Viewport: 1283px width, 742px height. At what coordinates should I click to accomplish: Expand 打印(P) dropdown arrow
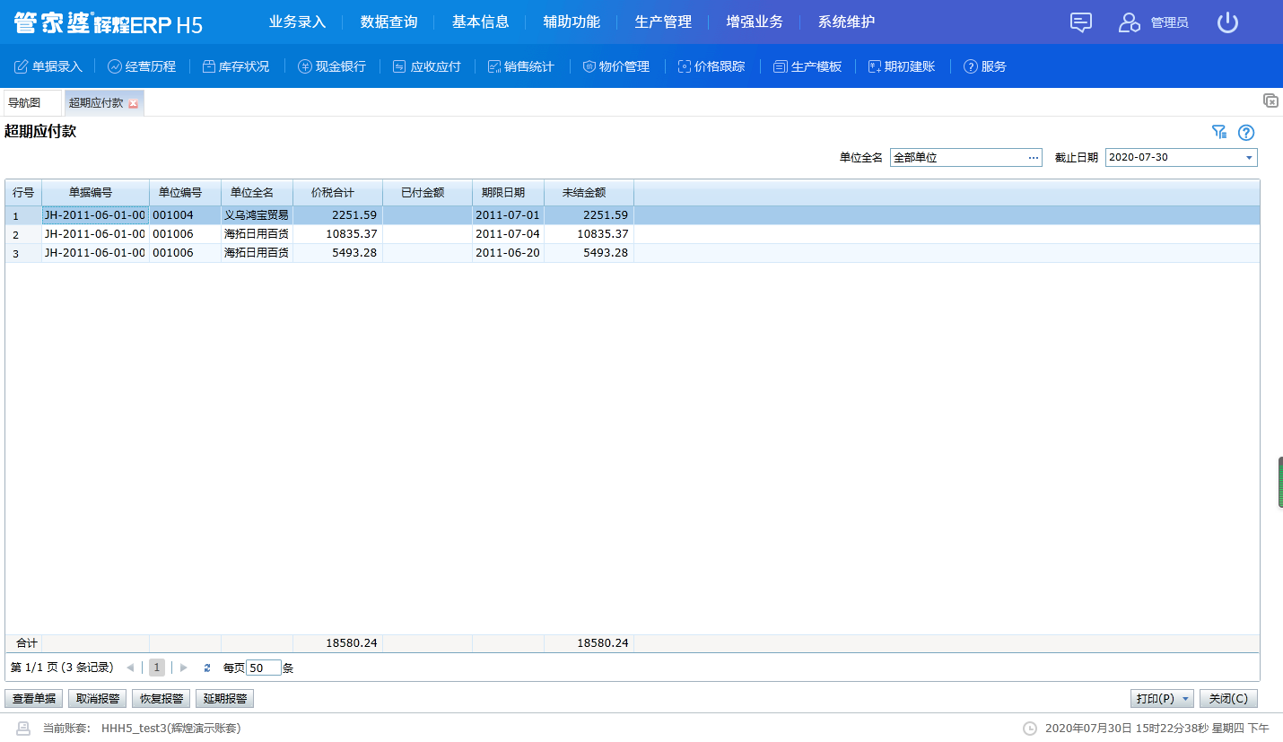[1186, 699]
